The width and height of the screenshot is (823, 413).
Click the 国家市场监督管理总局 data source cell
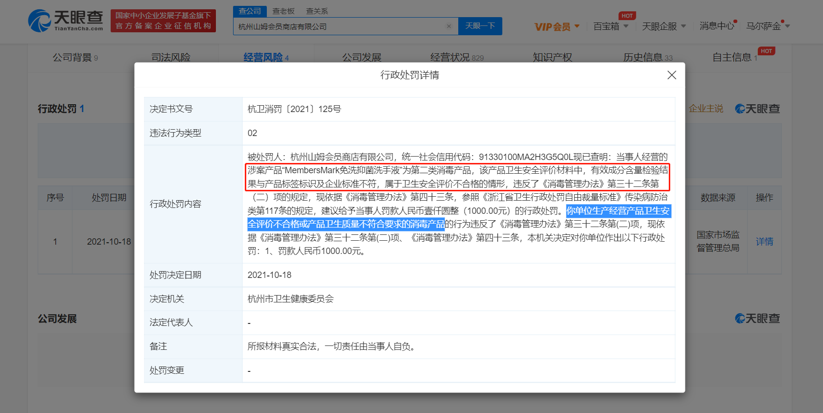718,242
